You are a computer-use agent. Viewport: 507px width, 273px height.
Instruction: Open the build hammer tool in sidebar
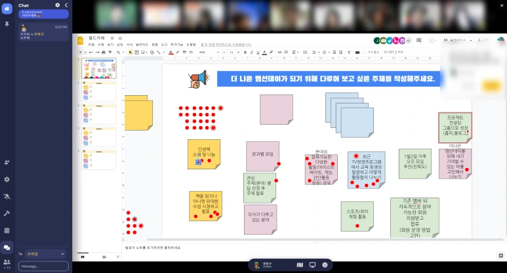click(x=7, y=213)
